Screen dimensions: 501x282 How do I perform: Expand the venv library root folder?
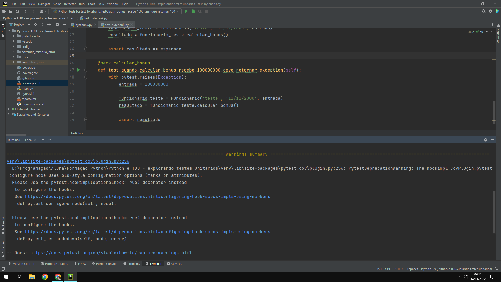coord(13,62)
